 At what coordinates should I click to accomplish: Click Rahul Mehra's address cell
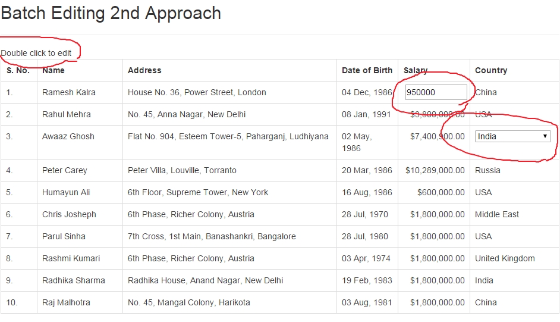[229, 114]
